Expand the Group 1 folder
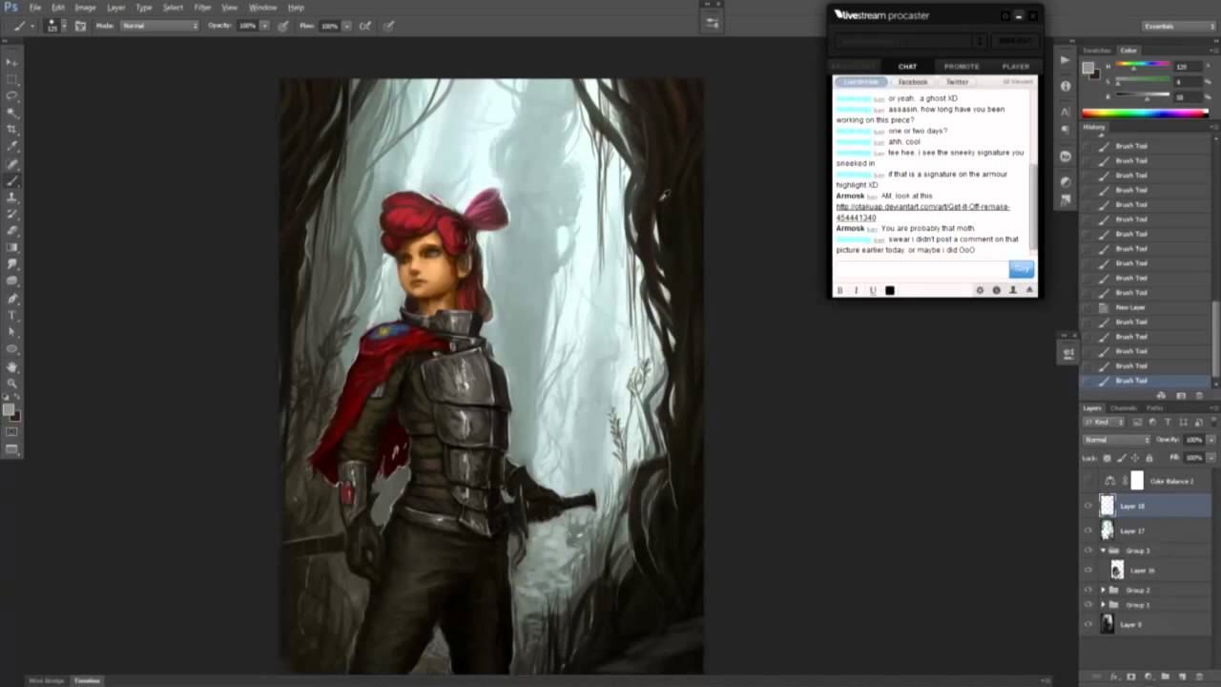Viewport: 1221px width, 687px height. 1104,605
